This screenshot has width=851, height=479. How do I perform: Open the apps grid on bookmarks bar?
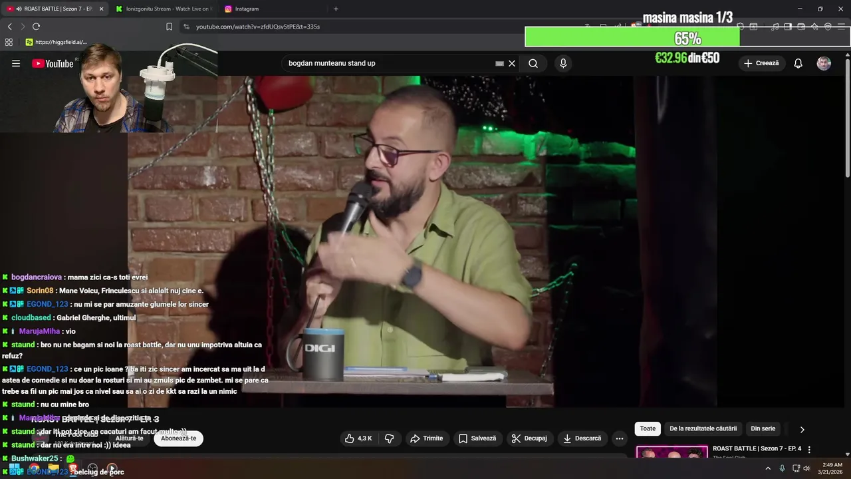(x=9, y=42)
